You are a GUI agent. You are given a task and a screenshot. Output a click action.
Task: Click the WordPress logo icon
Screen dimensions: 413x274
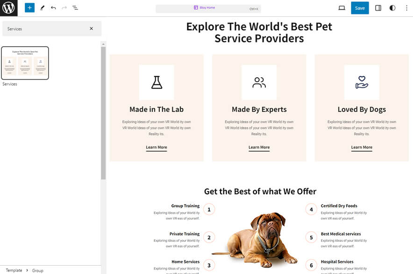tap(8, 8)
